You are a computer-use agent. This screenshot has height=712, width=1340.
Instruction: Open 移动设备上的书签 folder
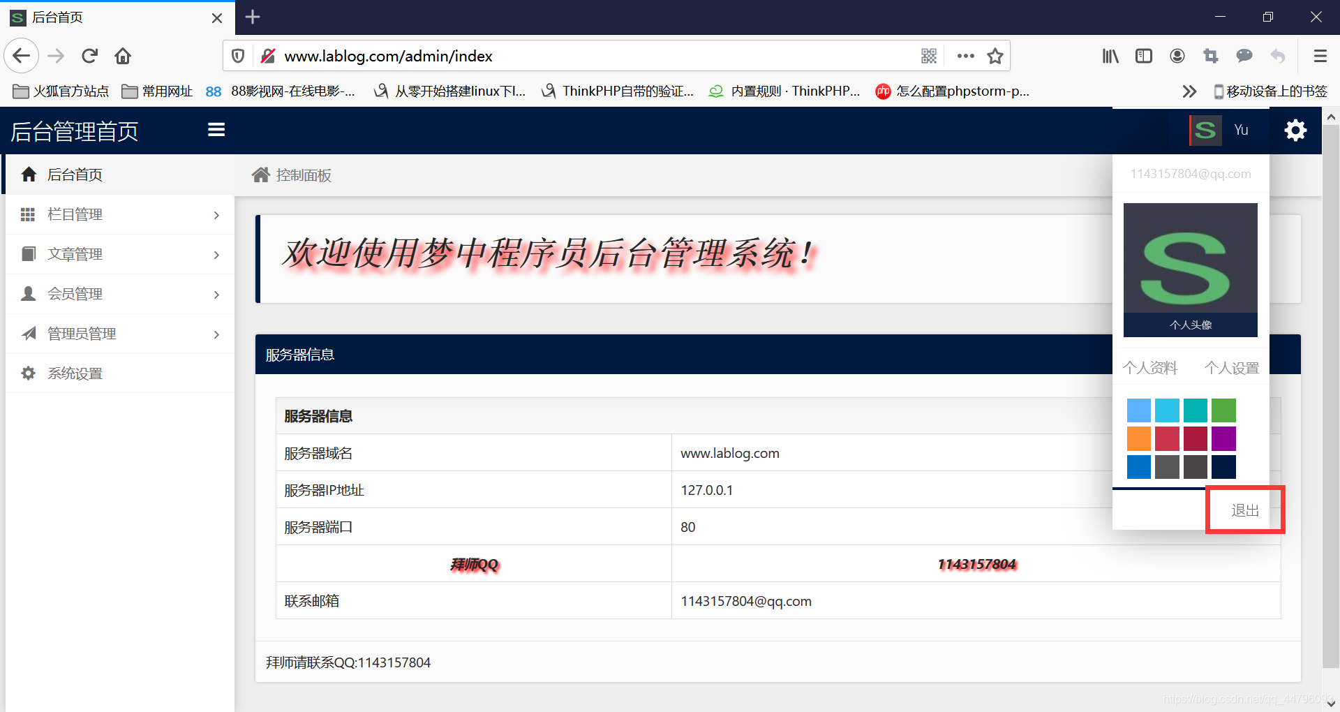click(x=1270, y=91)
